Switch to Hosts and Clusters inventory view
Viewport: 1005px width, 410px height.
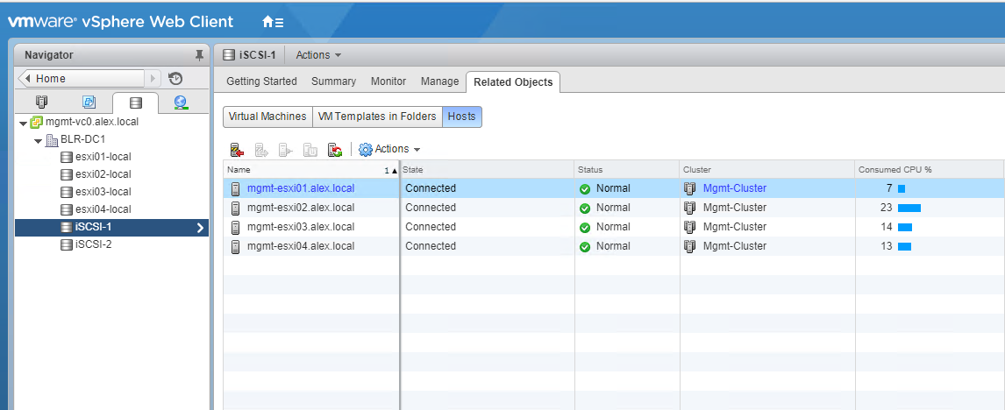click(41, 102)
